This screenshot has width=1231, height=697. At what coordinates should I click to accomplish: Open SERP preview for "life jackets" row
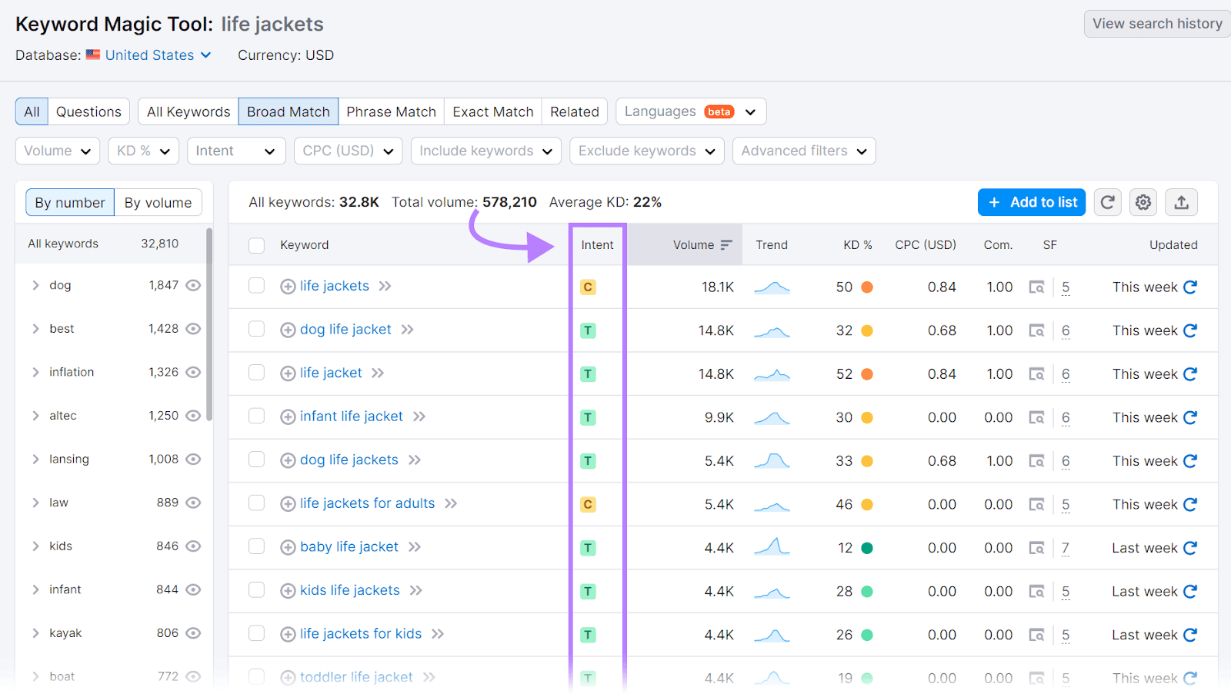(x=1037, y=287)
